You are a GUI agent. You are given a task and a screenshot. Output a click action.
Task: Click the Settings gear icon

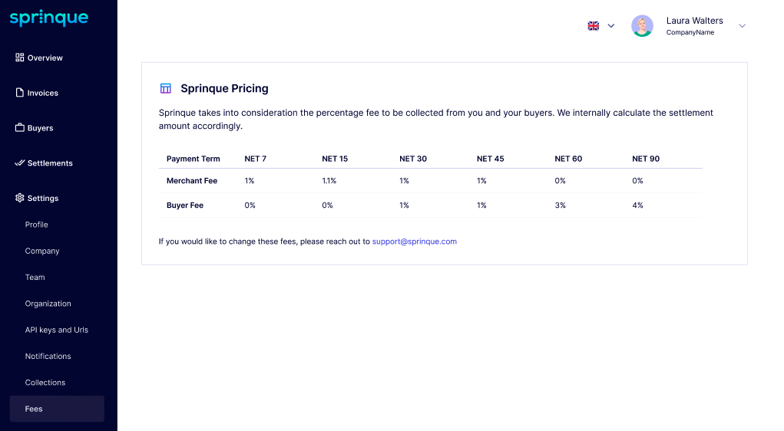coord(20,198)
